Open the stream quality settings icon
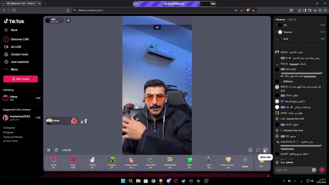Image resolution: width=329 pixels, height=185 pixels. (x=250, y=150)
